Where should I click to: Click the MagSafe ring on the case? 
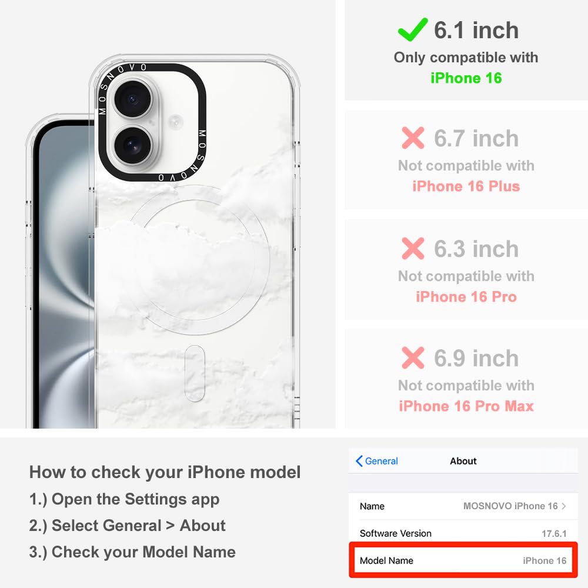tap(198, 259)
